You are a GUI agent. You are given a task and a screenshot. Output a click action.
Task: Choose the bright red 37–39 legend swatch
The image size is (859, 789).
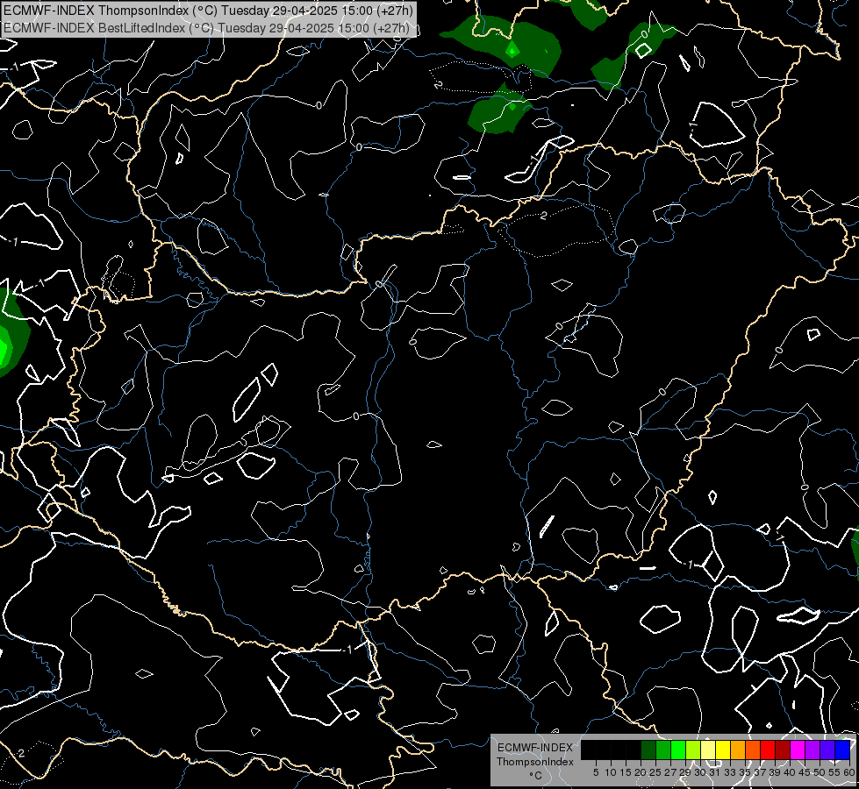pyautogui.click(x=768, y=750)
